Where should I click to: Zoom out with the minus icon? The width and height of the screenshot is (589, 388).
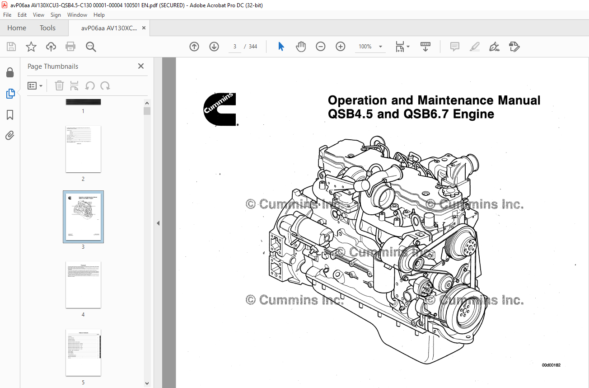(321, 47)
